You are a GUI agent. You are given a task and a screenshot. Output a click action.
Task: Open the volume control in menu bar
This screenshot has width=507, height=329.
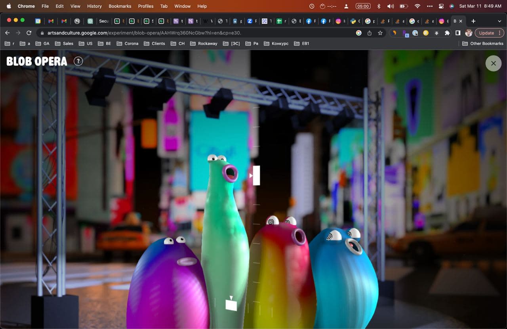point(391,6)
